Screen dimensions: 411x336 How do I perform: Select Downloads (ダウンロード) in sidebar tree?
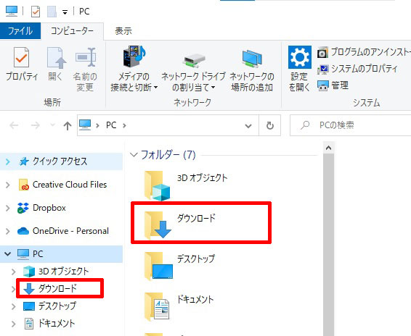click(57, 288)
